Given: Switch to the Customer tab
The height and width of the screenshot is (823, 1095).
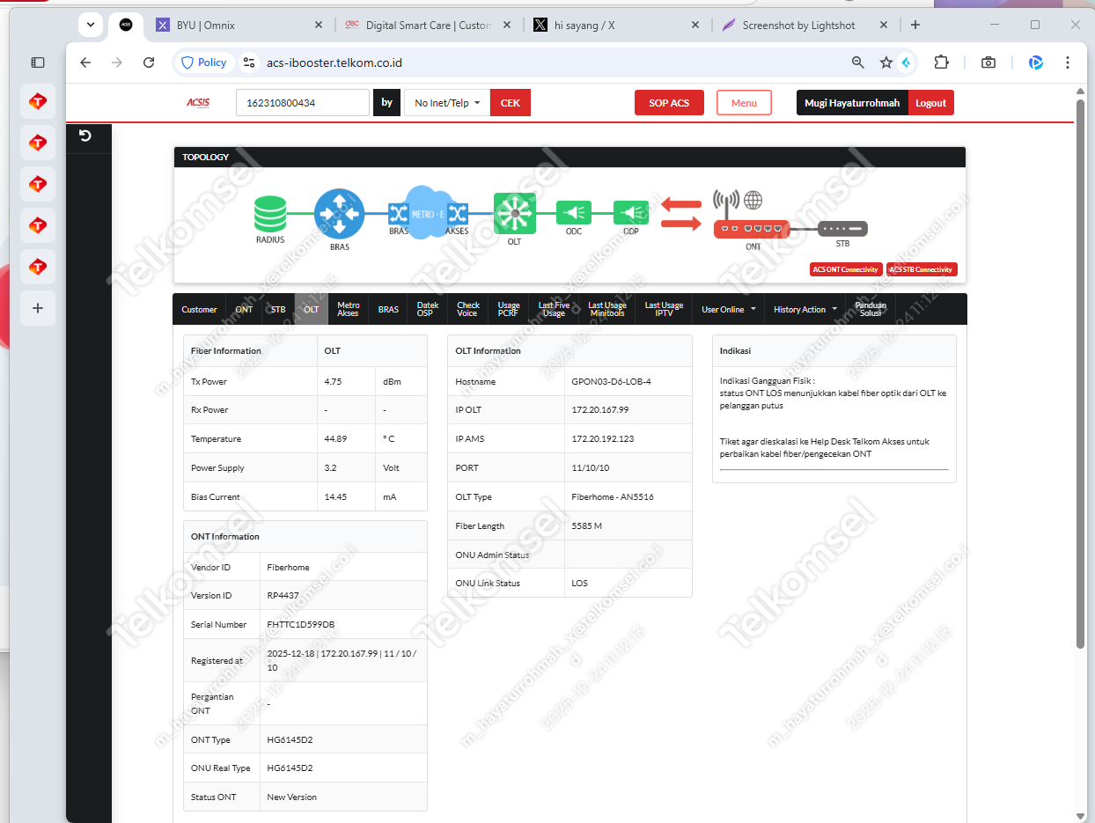Looking at the screenshot, I should coord(199,309).
